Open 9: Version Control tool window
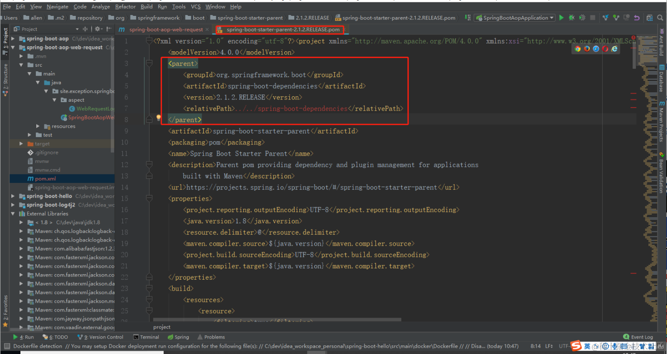The image size is (667, 354). tap(100, 337)
